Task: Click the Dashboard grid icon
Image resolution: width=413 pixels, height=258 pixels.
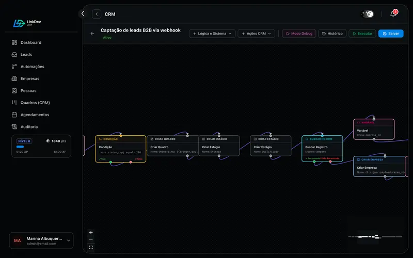Action: 14,42
